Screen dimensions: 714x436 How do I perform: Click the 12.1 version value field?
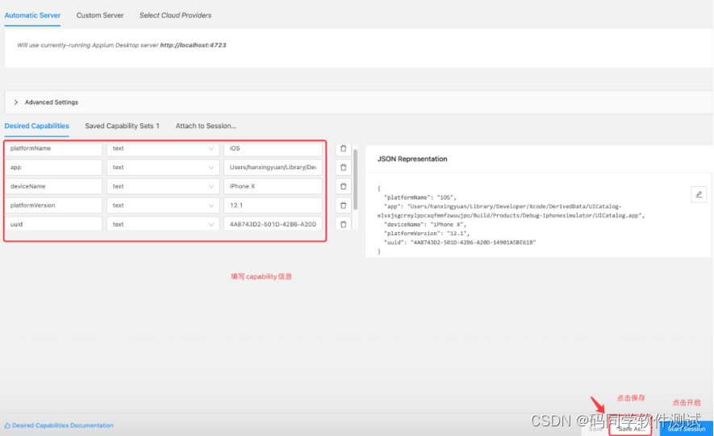[273, 206]
